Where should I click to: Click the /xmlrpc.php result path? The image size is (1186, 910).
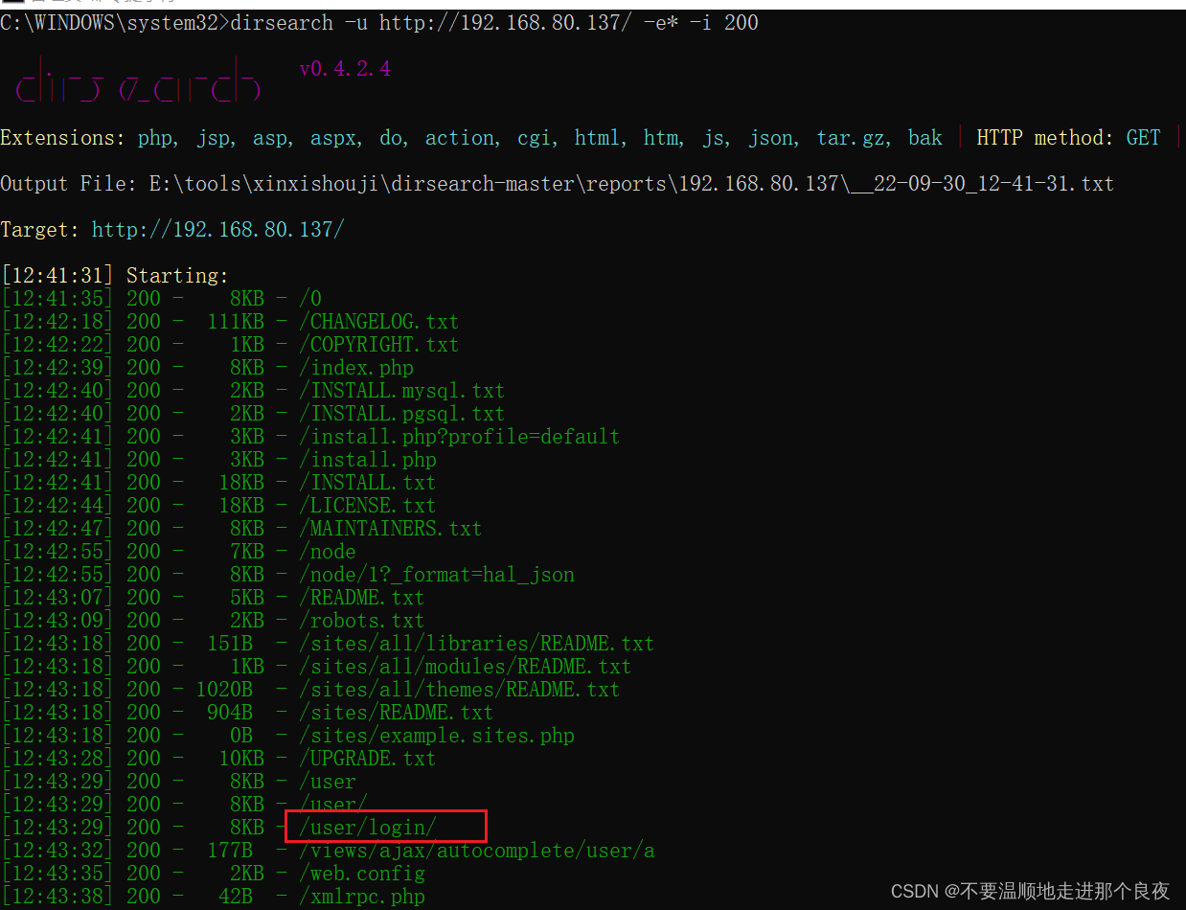click(362, 897)
